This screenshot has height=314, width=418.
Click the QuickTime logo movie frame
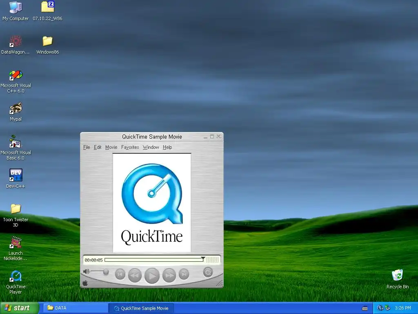tap(152, 203)
